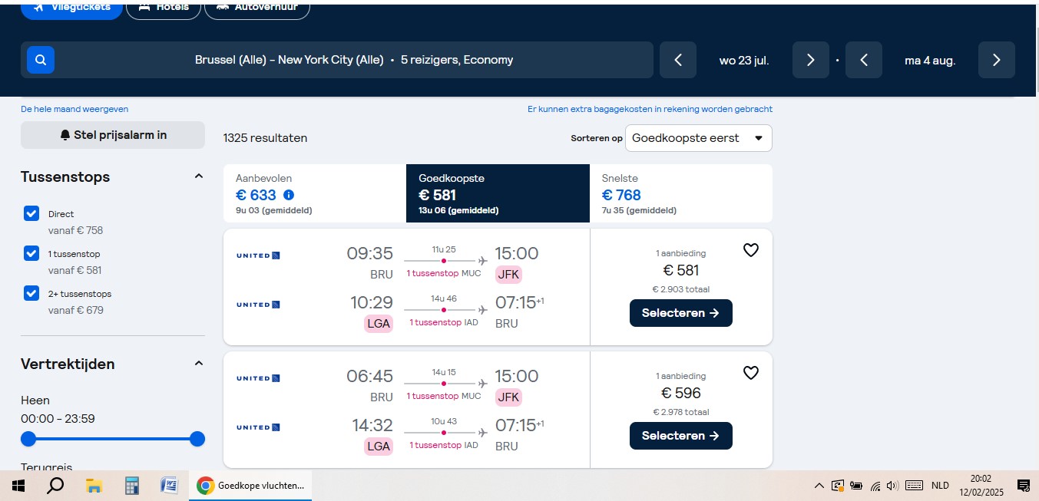Save the €581 flight to favorites
Viewport: 1039px width, 501px height.
[751, 250]
